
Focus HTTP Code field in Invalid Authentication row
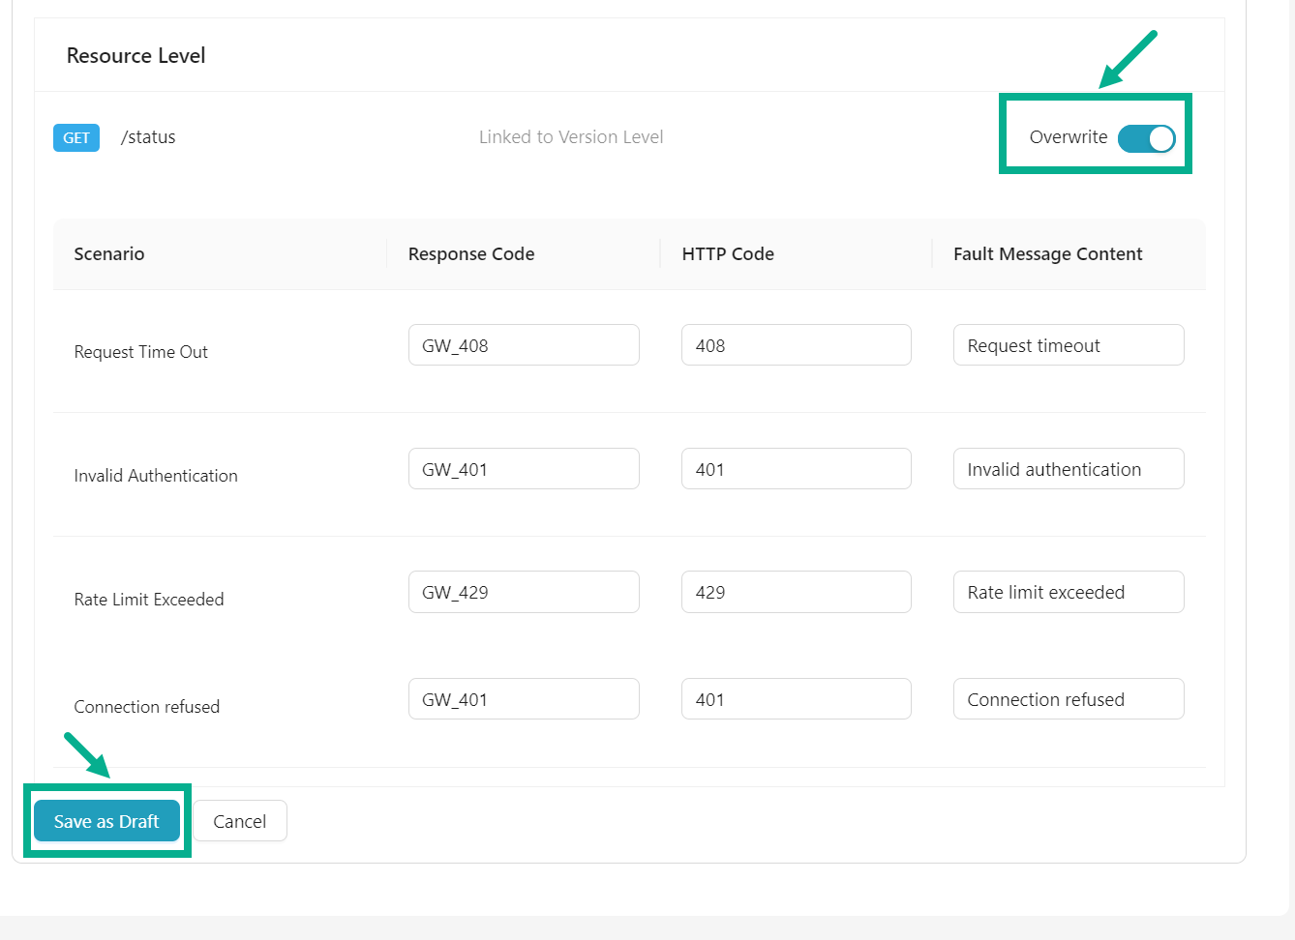coord(796,469)
